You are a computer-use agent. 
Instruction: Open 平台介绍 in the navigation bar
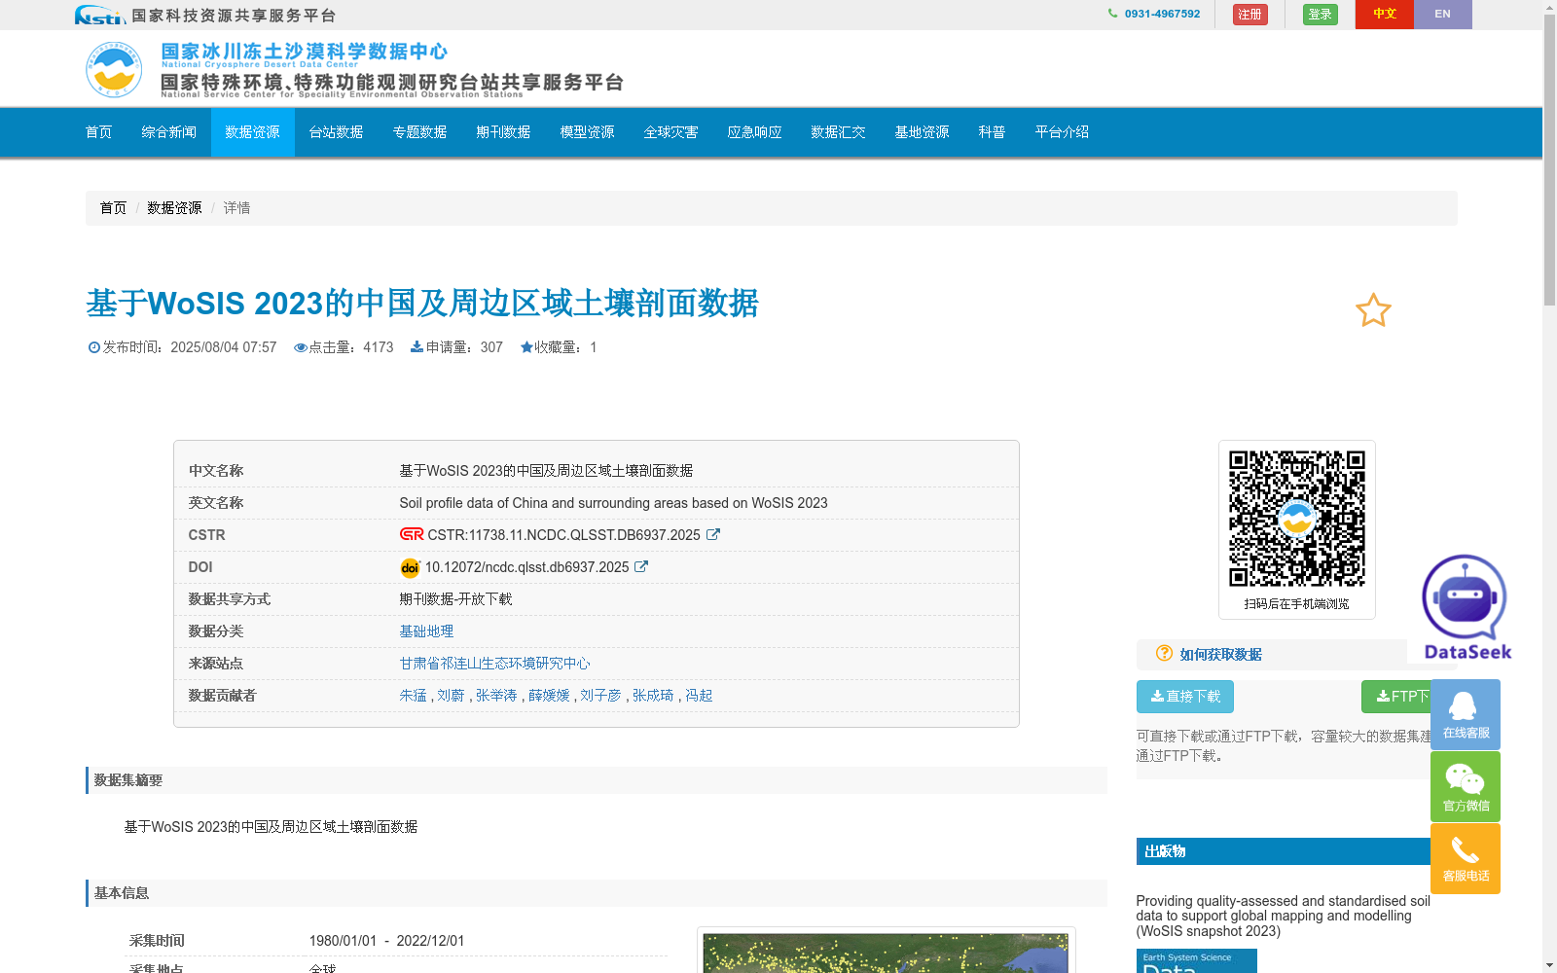tap(1062, 132)
